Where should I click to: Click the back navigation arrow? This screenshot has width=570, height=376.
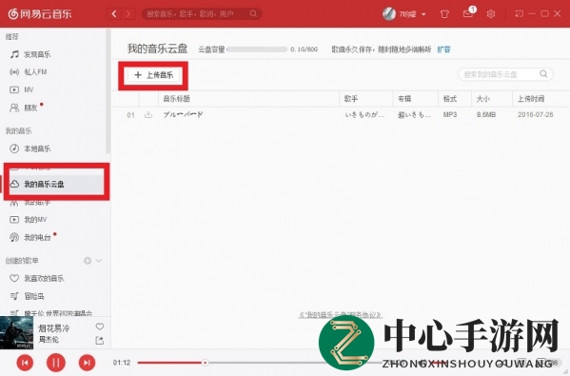[x=114, y=14]
